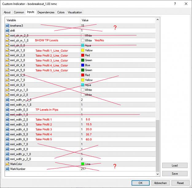Open the About tab
192x188 pixels.
[x=7, y=12]
